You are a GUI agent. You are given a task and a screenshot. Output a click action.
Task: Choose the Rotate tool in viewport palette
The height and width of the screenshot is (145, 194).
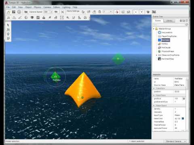coord(8,34)
